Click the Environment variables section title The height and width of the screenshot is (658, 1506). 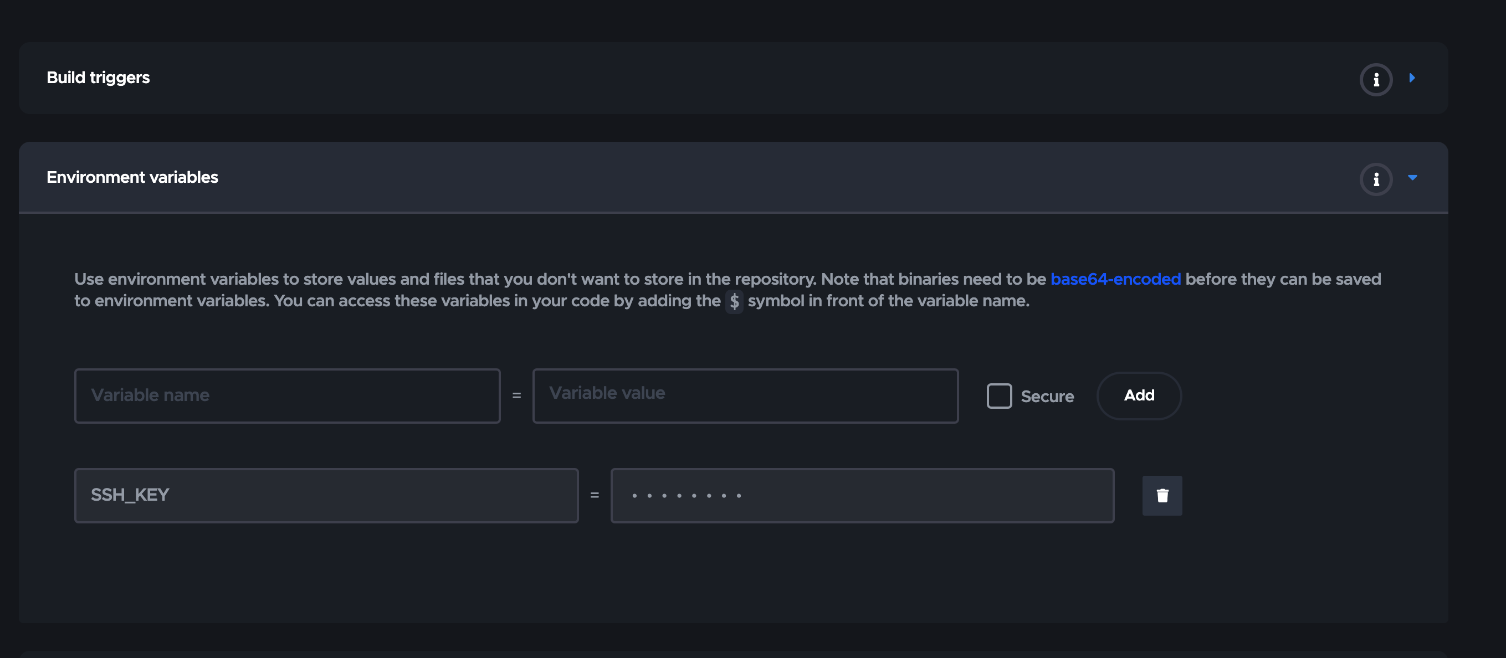pyautogui.click(x=132, y=177)
